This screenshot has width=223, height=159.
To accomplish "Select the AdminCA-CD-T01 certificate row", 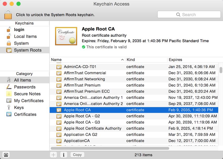I will pyautogui.click(x=134, y=67).
